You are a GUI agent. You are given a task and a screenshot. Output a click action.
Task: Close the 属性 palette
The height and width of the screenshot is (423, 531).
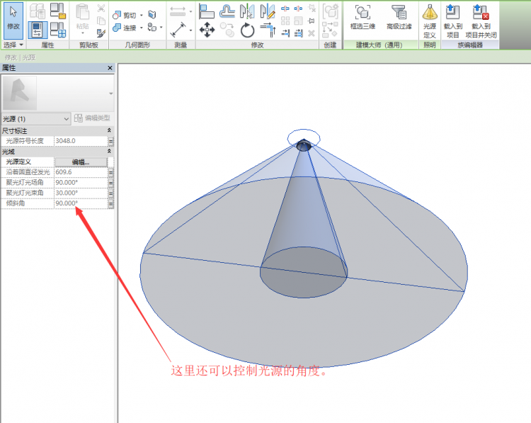click(110, 68)
